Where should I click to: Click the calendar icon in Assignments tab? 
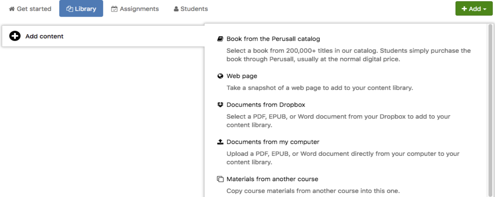(114, 9)
